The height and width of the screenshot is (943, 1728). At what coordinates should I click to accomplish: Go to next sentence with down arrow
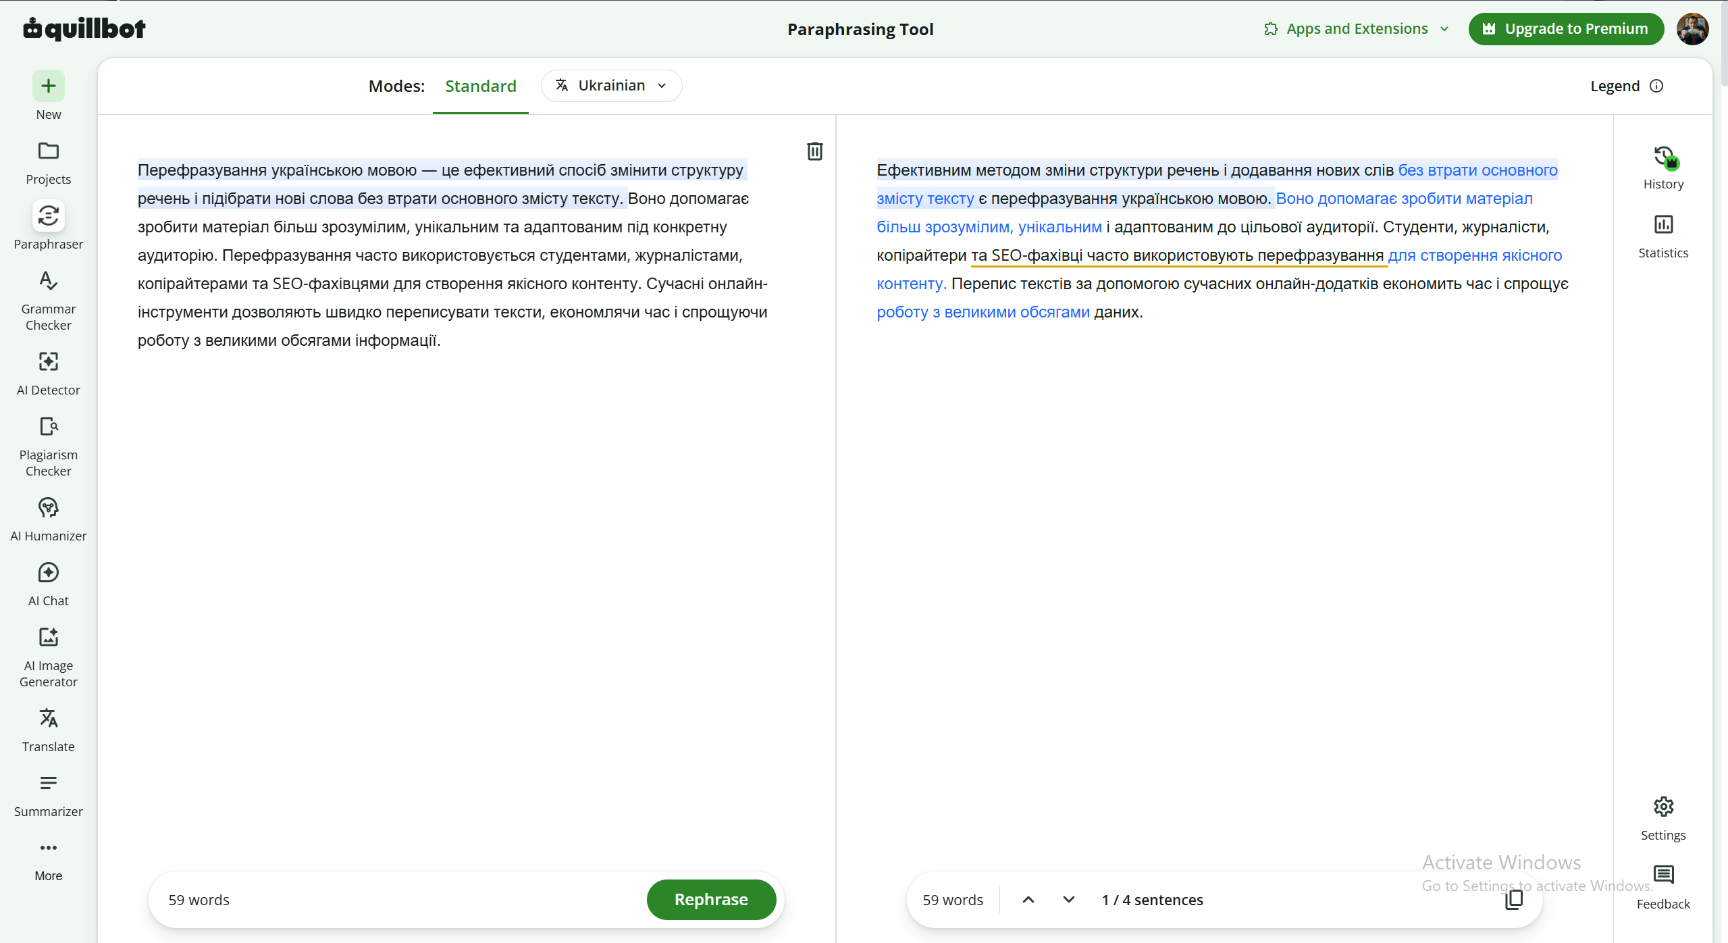[x=1068, y=900]
